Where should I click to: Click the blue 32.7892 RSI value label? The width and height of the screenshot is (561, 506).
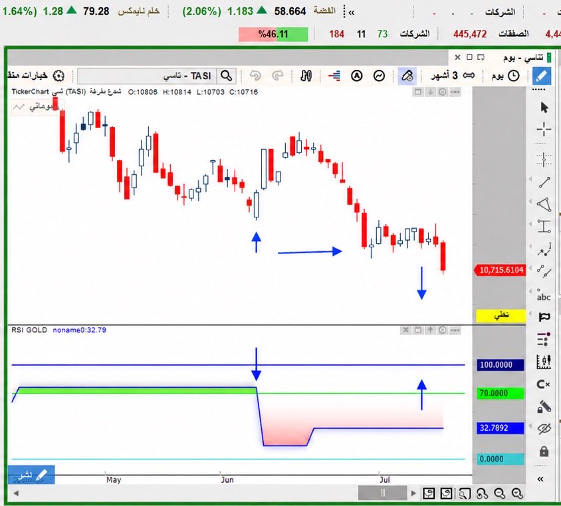[x=501, y=428]
